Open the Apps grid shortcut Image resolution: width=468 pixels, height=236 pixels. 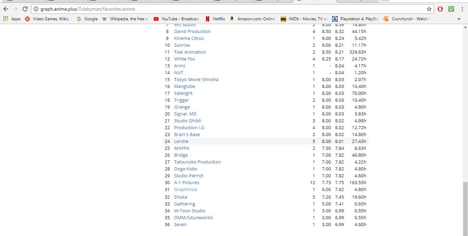coord(12,19)
